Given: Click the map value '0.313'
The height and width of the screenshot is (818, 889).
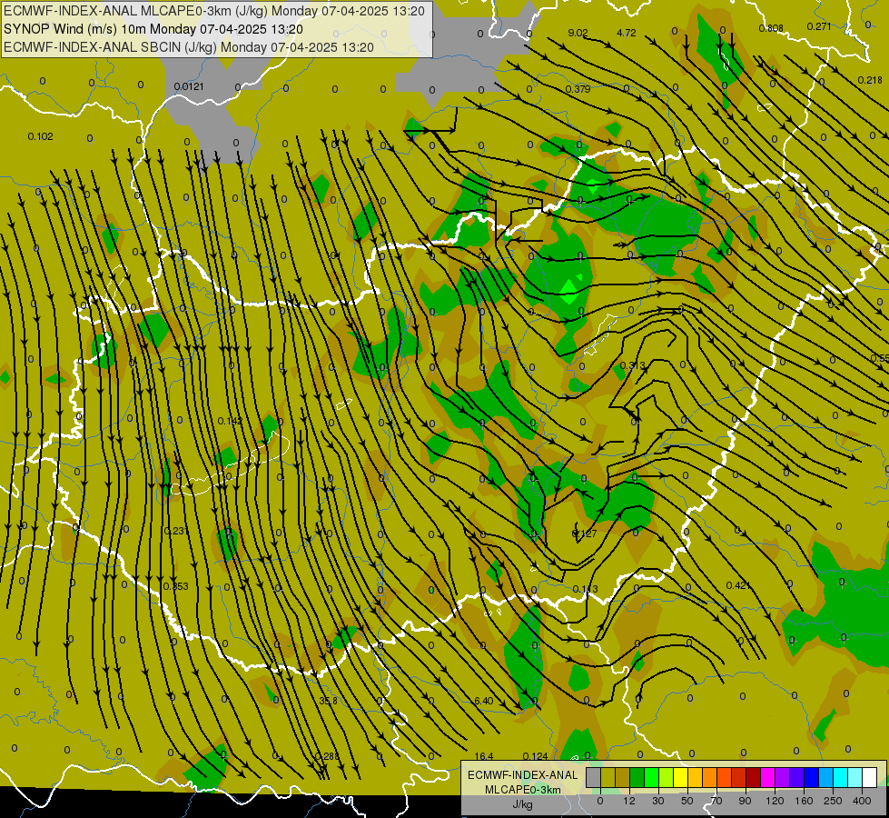Looking at the screenshot, I should pyautogui.click(x=632, y=365).
